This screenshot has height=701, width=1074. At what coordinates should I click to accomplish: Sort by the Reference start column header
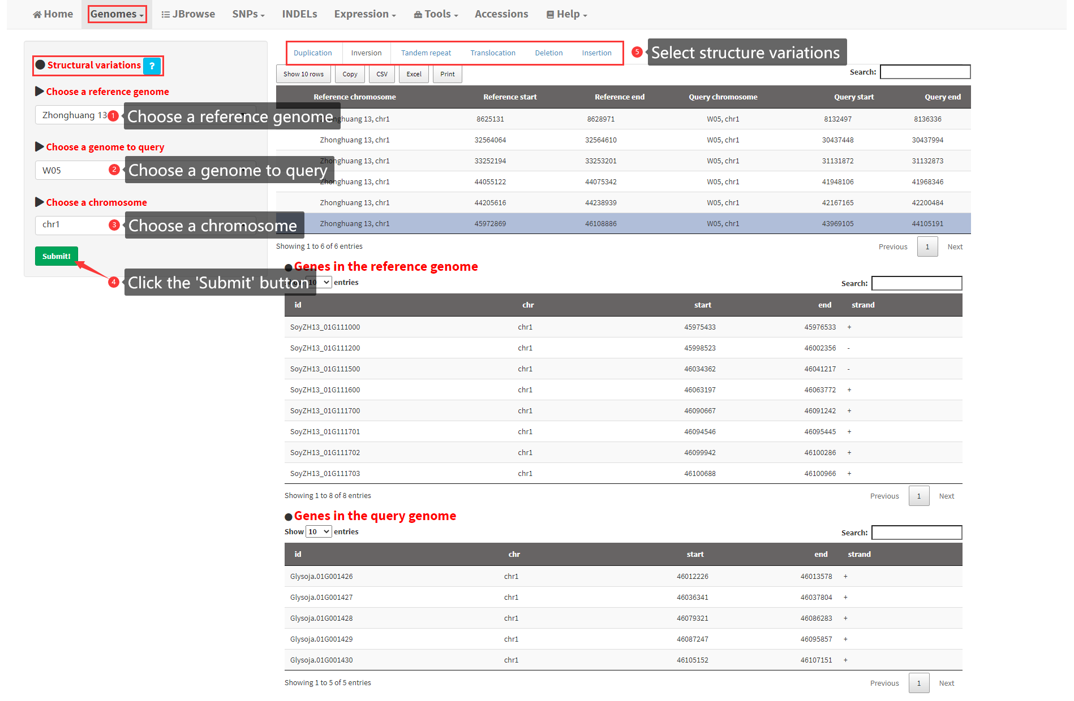click(510, 97)
